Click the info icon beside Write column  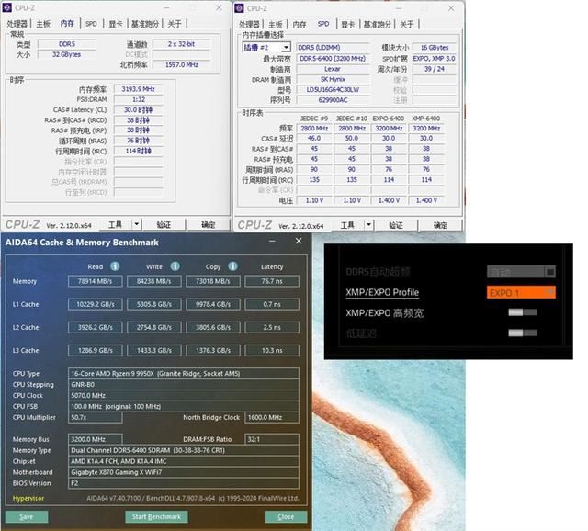coord(174,266)
